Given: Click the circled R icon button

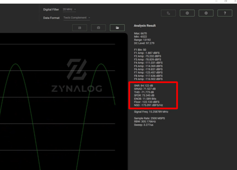Looking at the screenshot, I should (206, 13).
